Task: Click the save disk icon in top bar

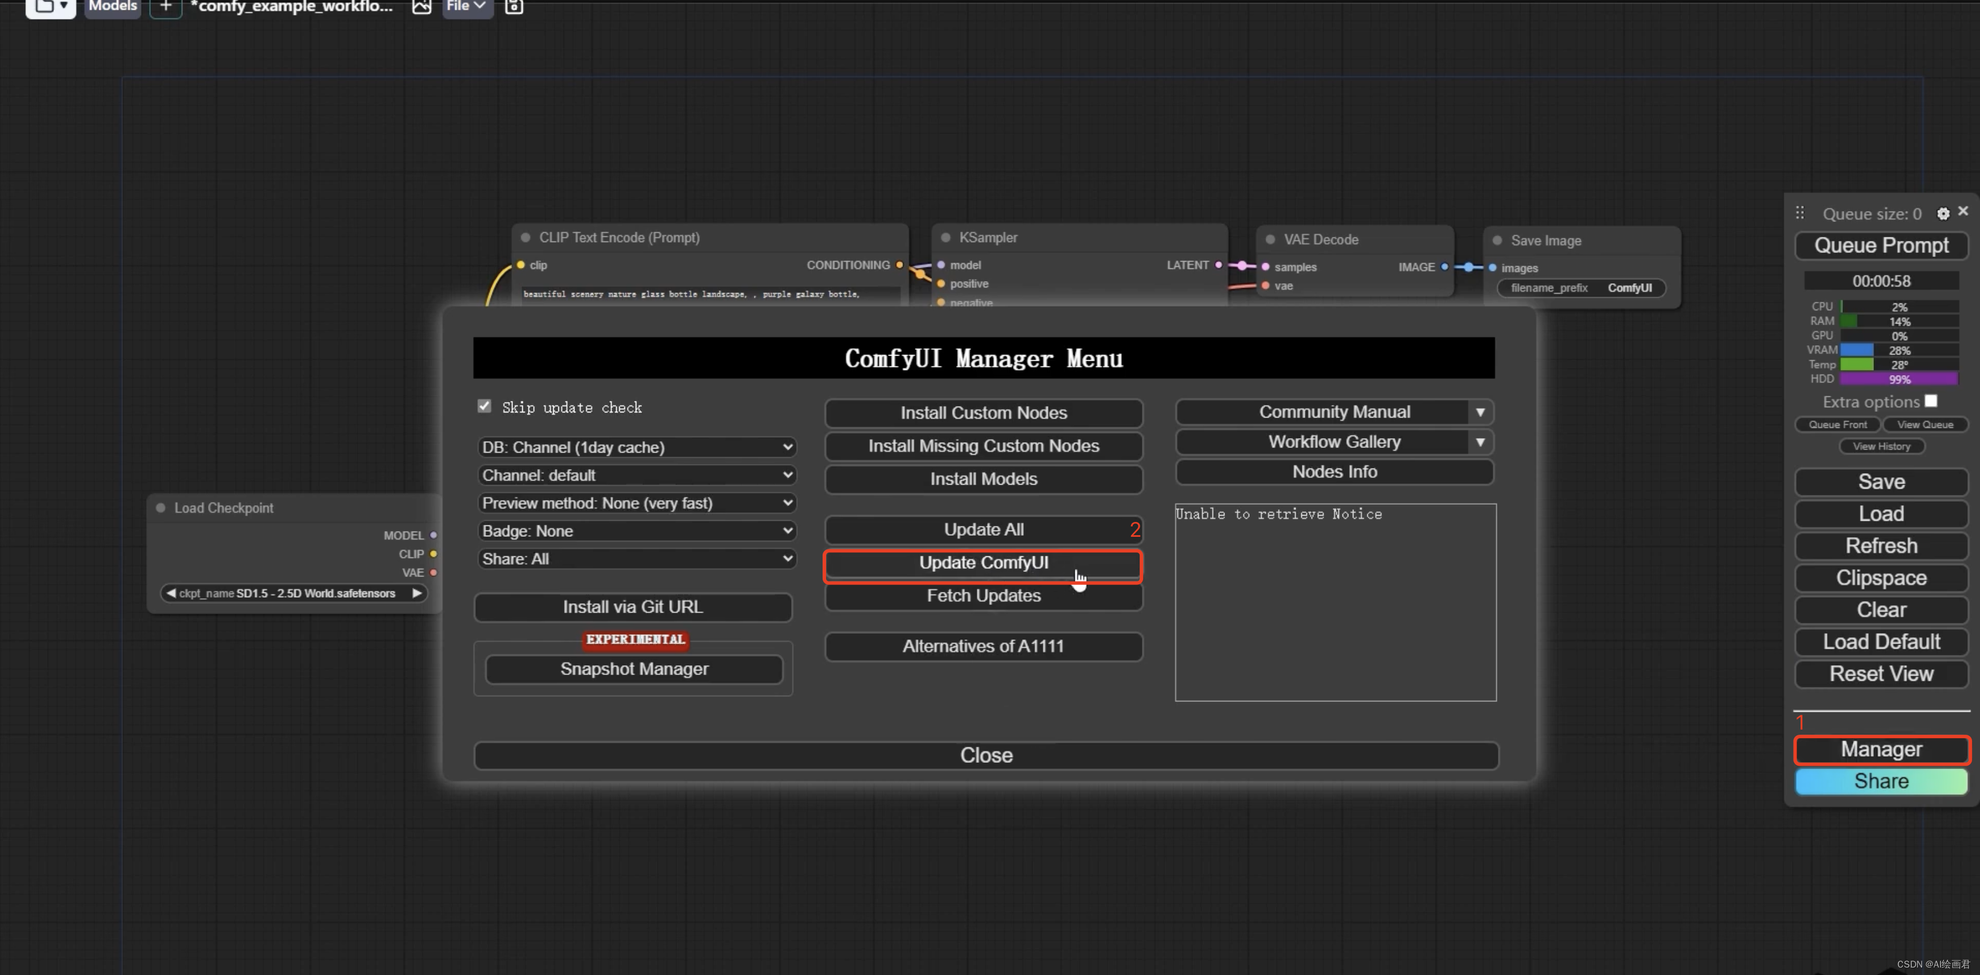Action: point(514,7)
